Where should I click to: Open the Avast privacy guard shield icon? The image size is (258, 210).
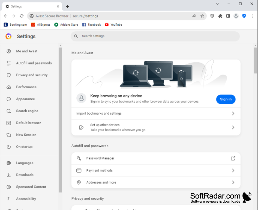tap(212, 16)
